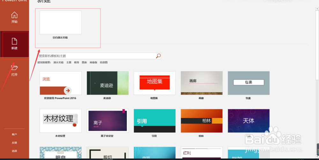Select the 剪切 template thumbnail

(108, 153)
